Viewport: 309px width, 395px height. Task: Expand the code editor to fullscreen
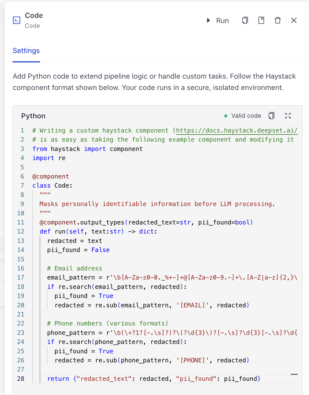pos(288,115)
